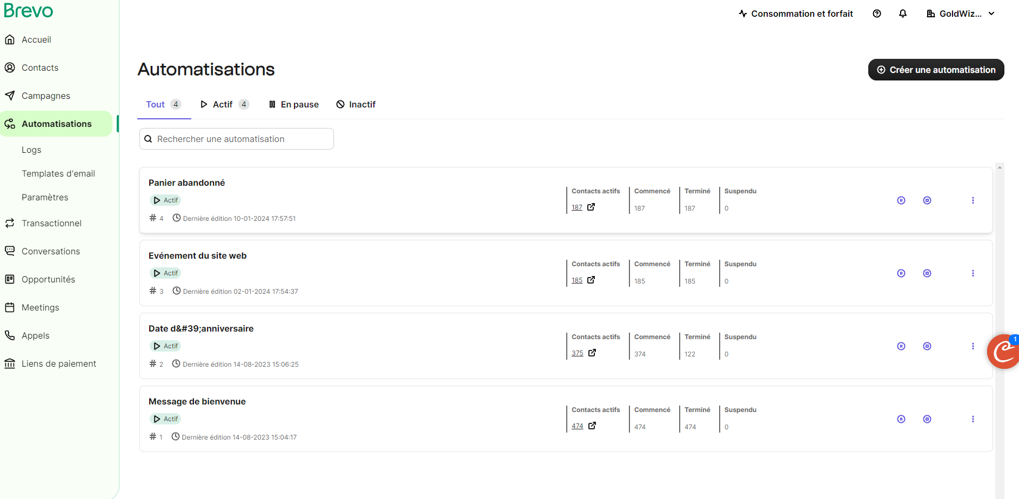Pause the Date d'anniversaire automation
The width and height of the screenshot is (1019, 499).
pyautogui.click(x=901, y=346)
